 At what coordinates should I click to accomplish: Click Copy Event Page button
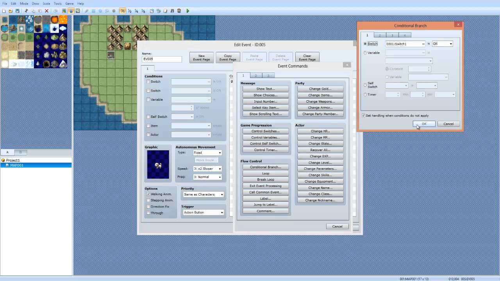pos(228,57)
